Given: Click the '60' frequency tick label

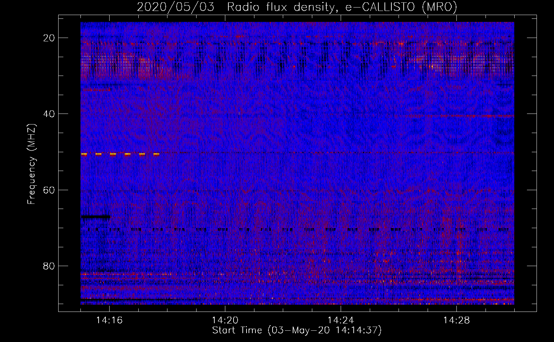Looking at the screenshot, I should (x=49, y=190).
